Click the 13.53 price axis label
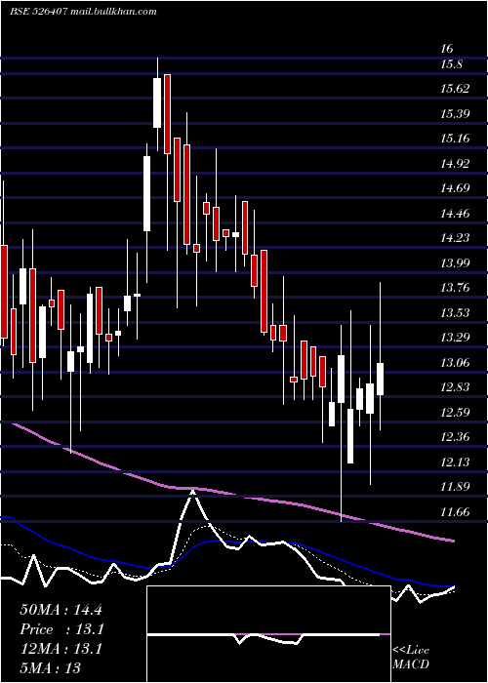Image resolution: width=488 pixels, height=683 pixels. tap(455, 313)
